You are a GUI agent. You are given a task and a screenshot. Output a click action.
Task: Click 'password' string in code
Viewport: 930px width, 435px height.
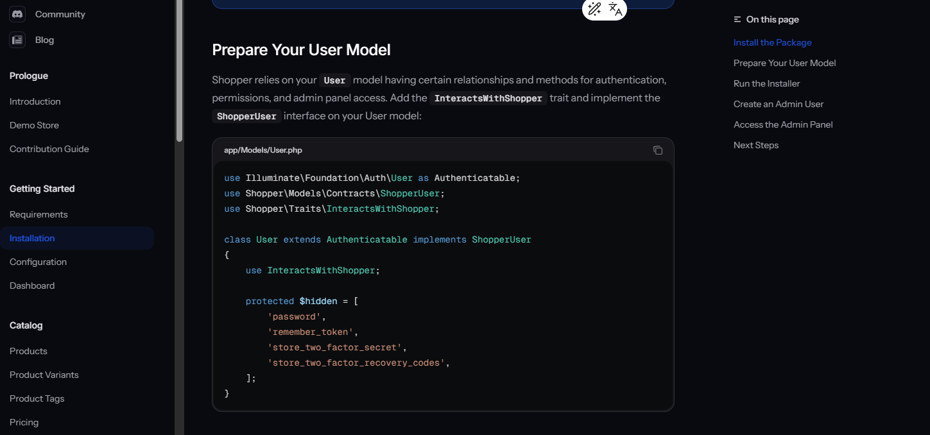click(x=294, y=317)
